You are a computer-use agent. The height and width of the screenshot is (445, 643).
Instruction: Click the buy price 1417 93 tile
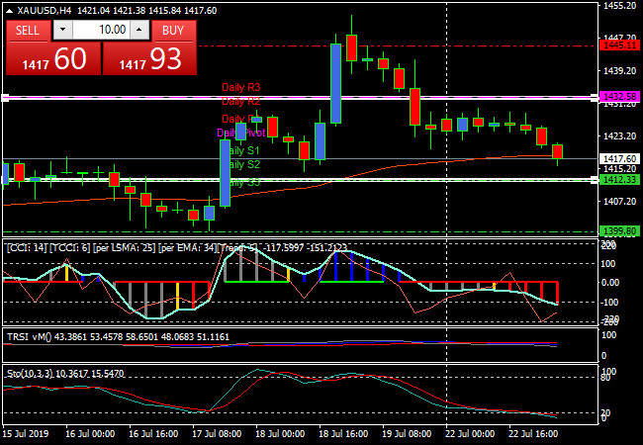(148, 59)
